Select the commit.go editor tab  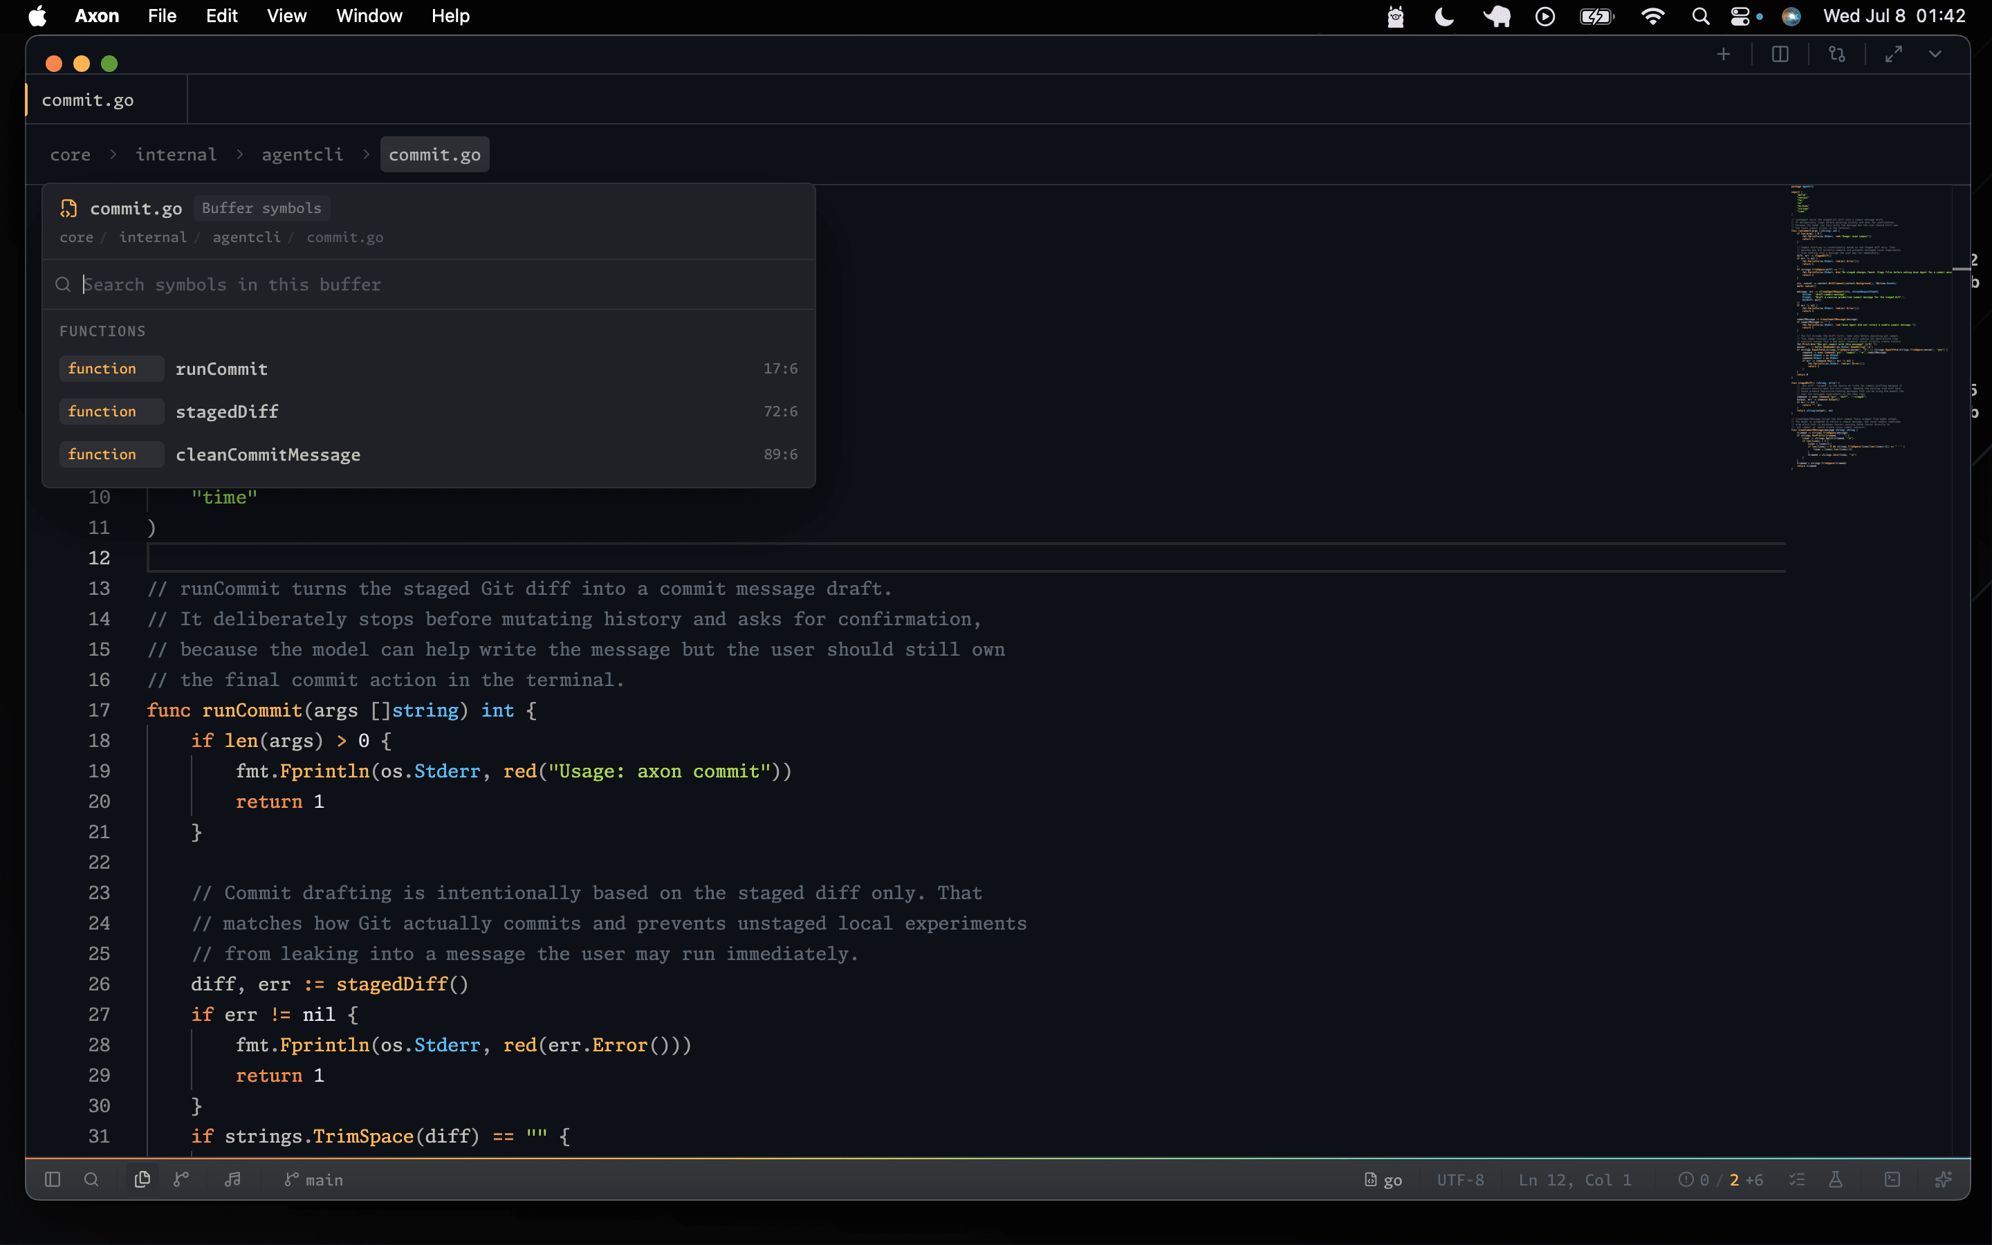107,100
